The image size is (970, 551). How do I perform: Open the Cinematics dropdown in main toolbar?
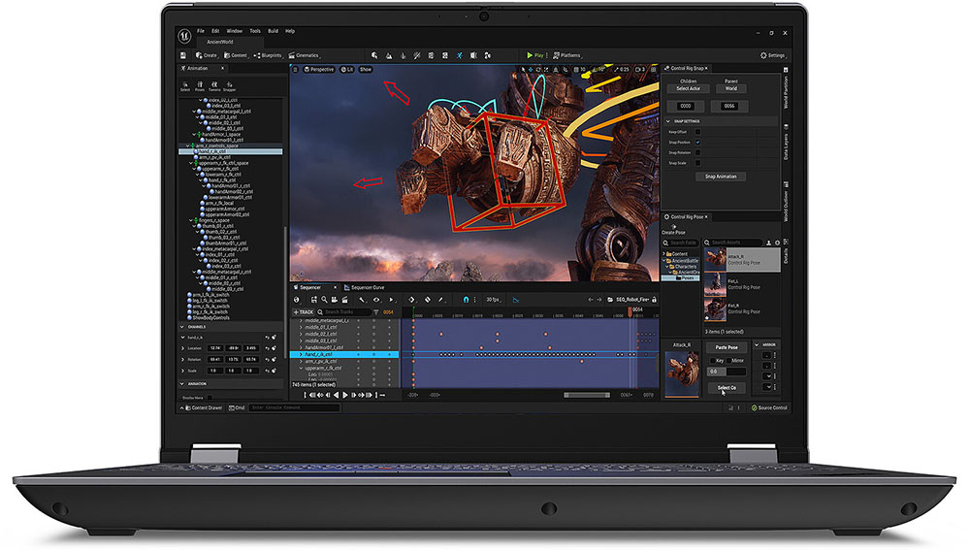pyautogui.click(x=305, y=55)
